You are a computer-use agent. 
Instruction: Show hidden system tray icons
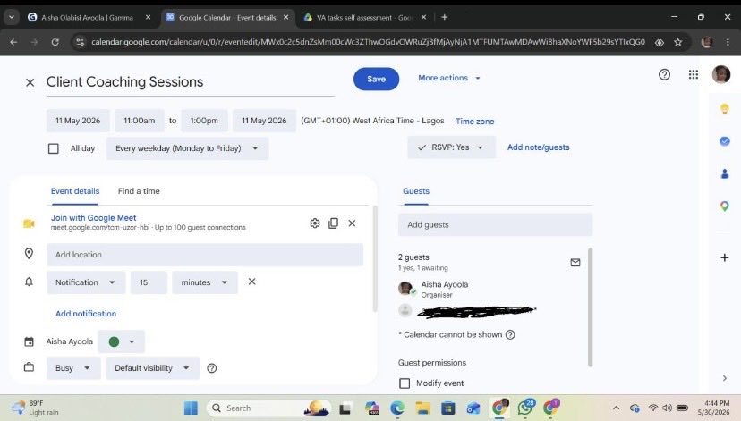[616, 408]
